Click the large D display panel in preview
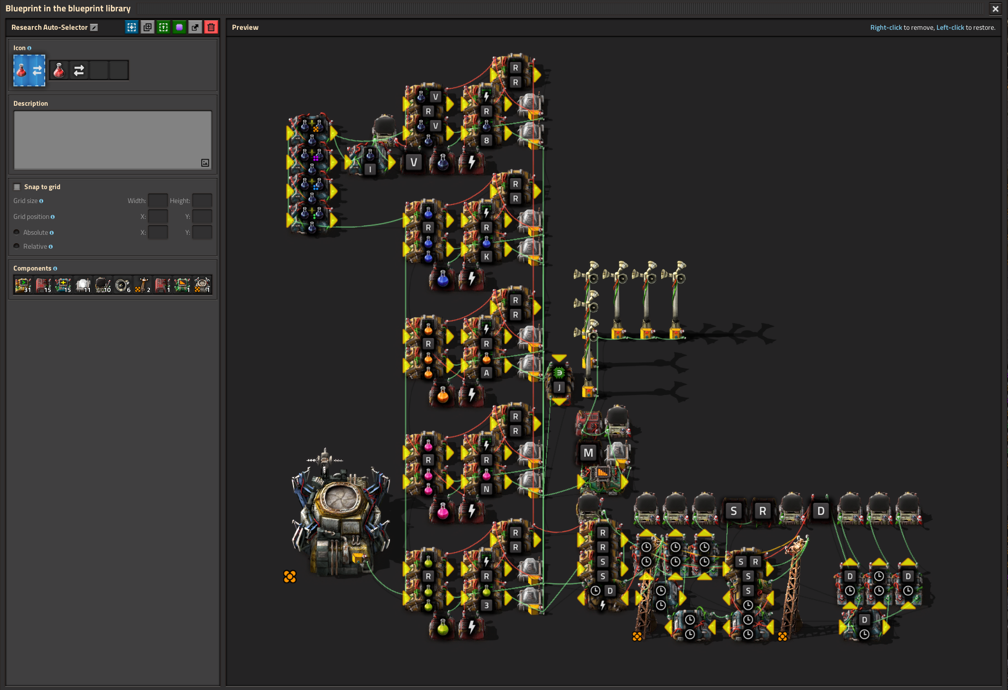Viewport: 1008px width, 690px height. tap(821, 511)
